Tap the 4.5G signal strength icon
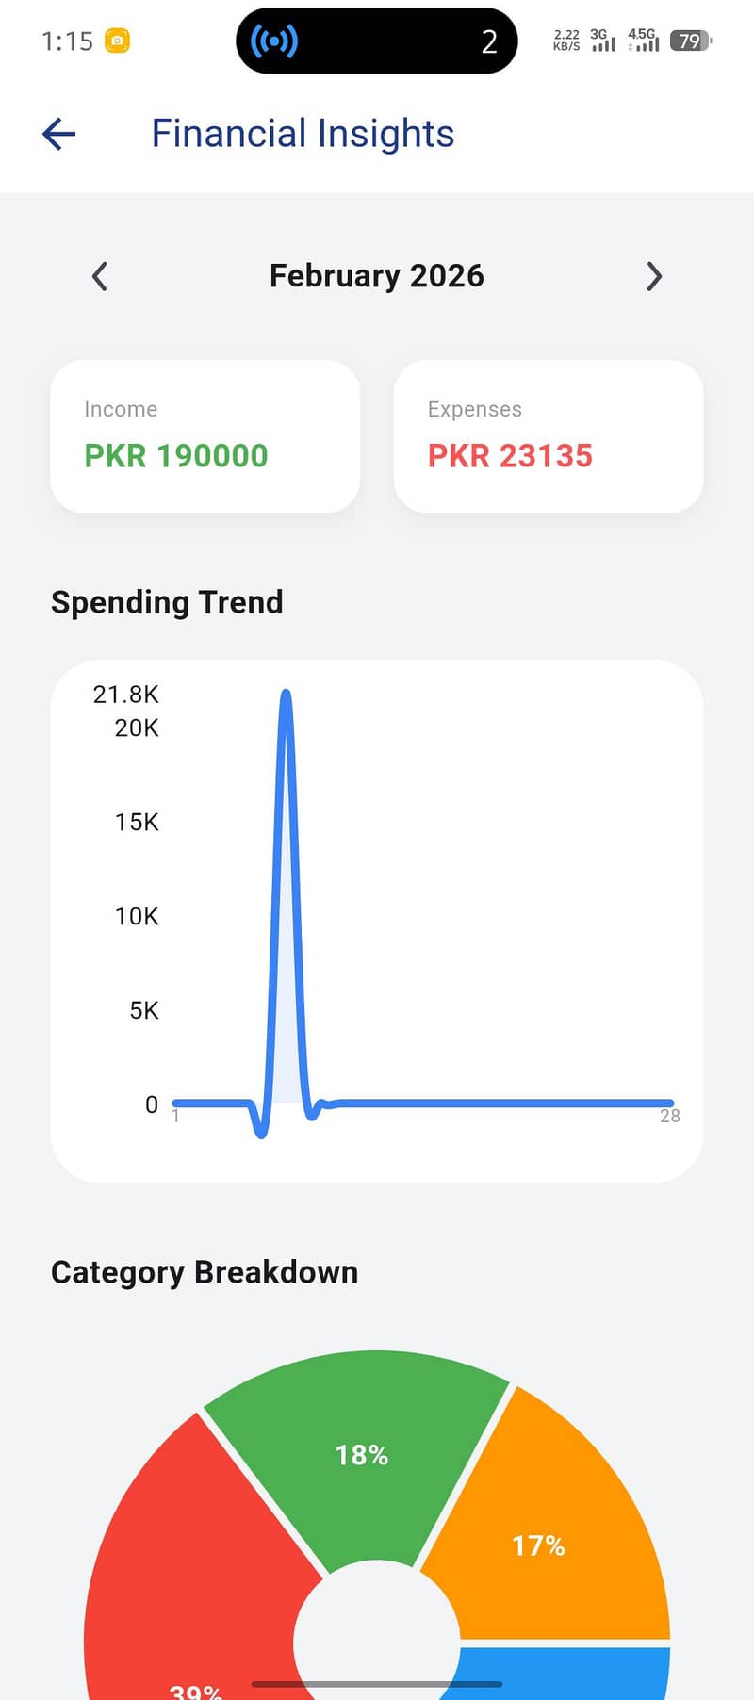 pyautogui.click(x=644, y=40)
